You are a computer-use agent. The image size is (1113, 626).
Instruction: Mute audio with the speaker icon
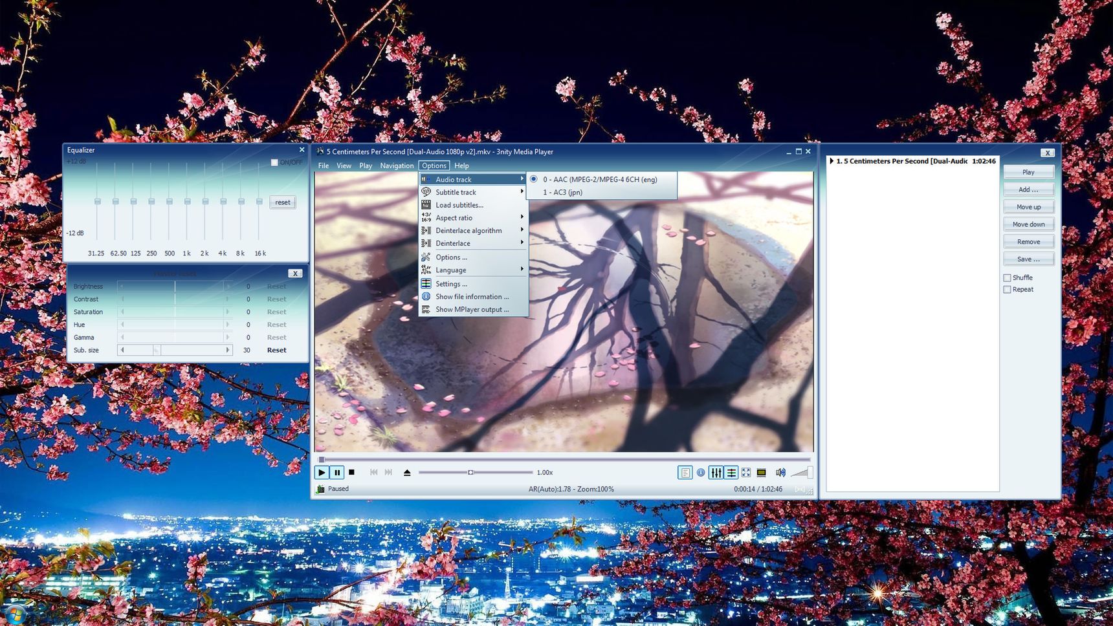coord(780,473)
